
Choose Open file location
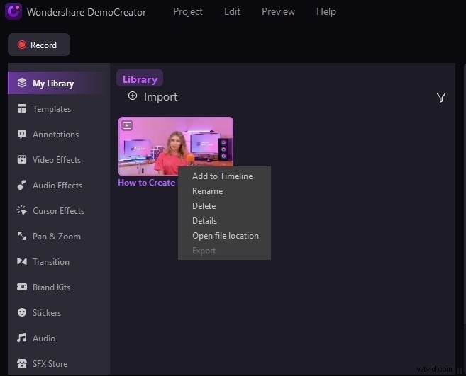point(224,236)
